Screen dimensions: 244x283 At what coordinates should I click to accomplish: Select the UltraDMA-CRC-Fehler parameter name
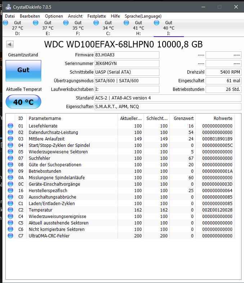tap(49, 236)
